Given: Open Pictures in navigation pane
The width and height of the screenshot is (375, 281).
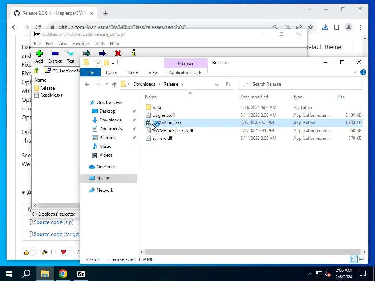Looking at the screenshot, I should [x=107, y=138].
